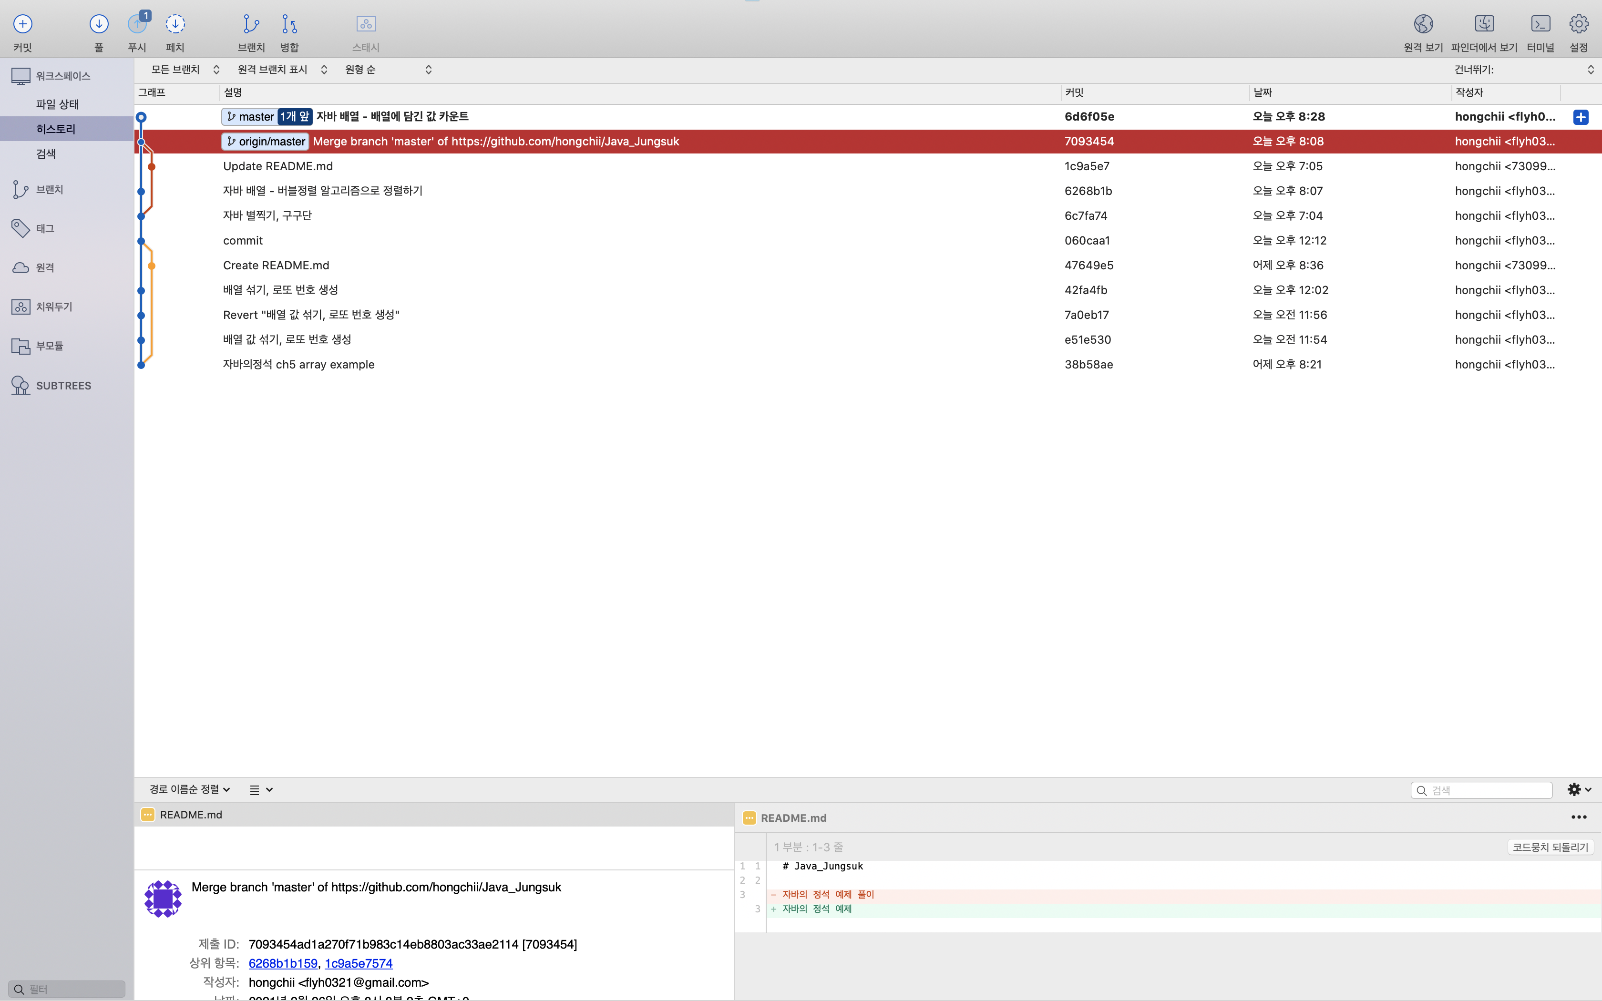Select File Status (파일 상태) in sidebar

click(66, 104)
